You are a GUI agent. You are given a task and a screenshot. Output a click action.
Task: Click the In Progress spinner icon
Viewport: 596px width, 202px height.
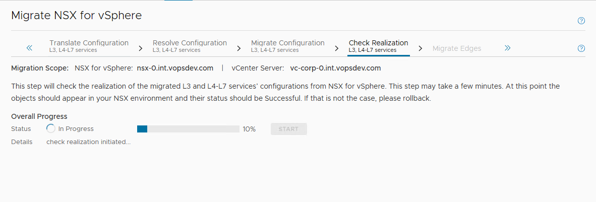pyautogui.click(x=50, y=129)
